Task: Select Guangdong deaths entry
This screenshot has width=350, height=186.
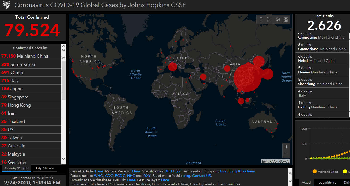Action: pyautogui.click(x=322, y=47)
